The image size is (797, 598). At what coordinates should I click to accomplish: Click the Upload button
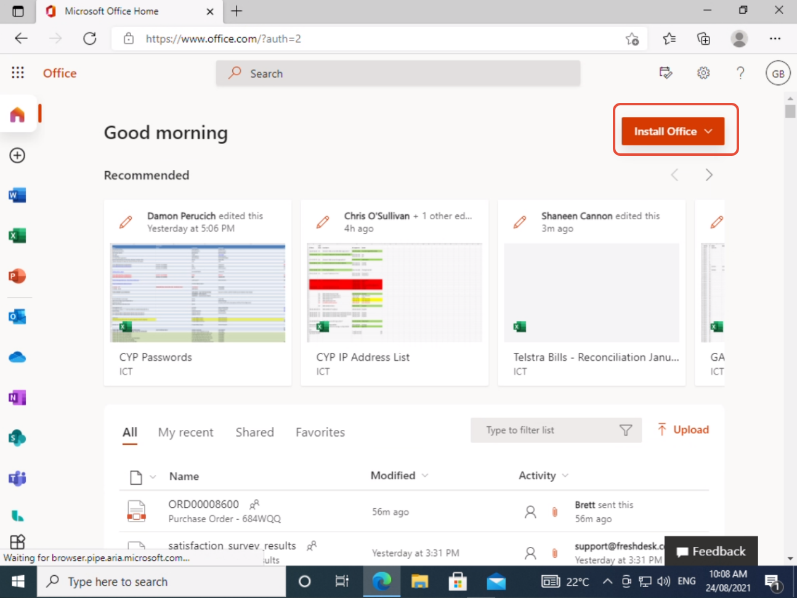click(683, 430)
